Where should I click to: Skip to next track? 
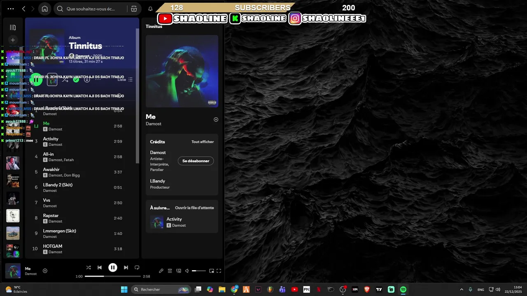point(126,267)
